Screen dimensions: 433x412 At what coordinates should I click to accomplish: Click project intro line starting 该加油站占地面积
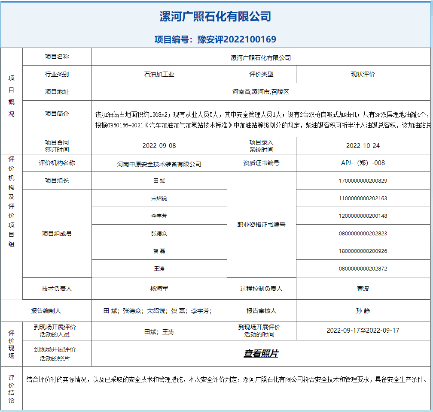point(262,114)
